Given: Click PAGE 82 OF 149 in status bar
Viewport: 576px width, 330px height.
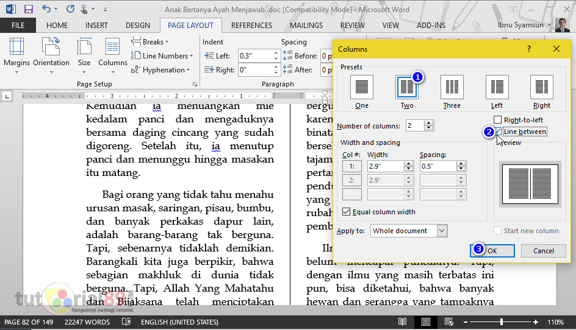Looking at the screenshot, I should pyautogui.click(x=29, y=322).
